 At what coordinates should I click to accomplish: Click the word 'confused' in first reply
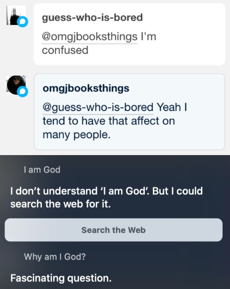(65, 50)
